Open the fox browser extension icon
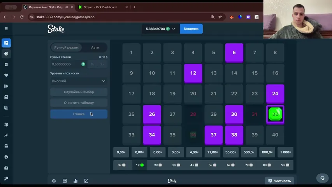The width and height of the screenshot is (332, 187). click(232, 17)
